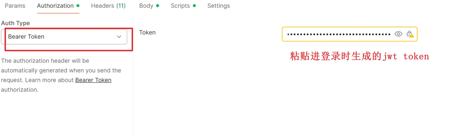Open the Auth Type Bearer Token dropdown
This screenshot has height=139, width=471.
[x=64, y=37]
